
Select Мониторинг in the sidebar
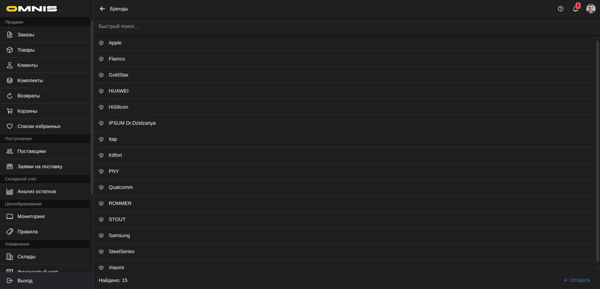tap(31, 217)
